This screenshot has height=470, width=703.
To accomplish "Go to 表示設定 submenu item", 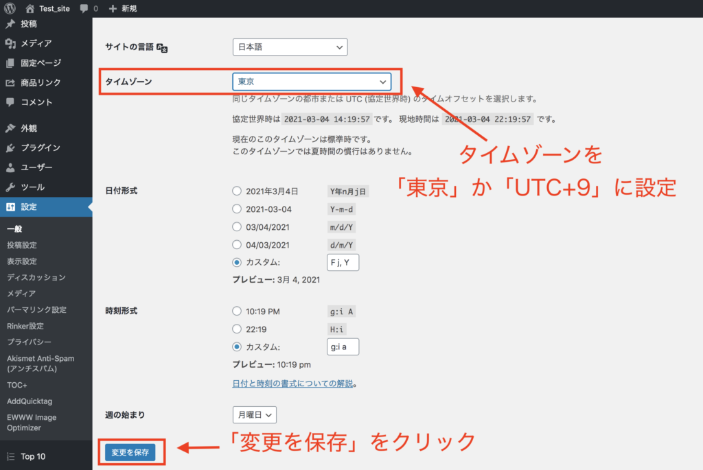I will [x=22, y=261].
